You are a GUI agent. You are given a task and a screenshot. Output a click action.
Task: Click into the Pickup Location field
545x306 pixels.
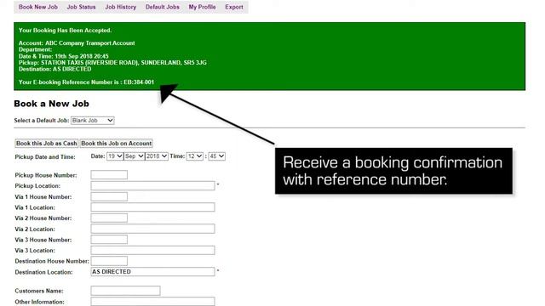152,185
